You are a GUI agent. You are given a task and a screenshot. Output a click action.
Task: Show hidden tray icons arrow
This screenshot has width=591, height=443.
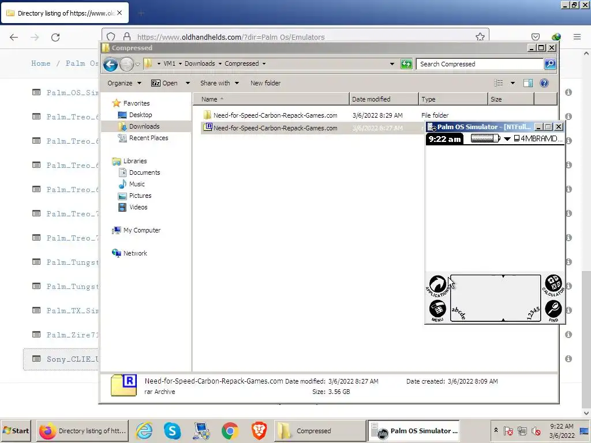pyautogui.click(x=496, y=430)
